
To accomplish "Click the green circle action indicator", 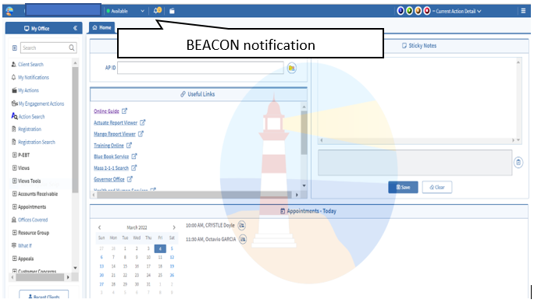I will click(x=409, y=11).
